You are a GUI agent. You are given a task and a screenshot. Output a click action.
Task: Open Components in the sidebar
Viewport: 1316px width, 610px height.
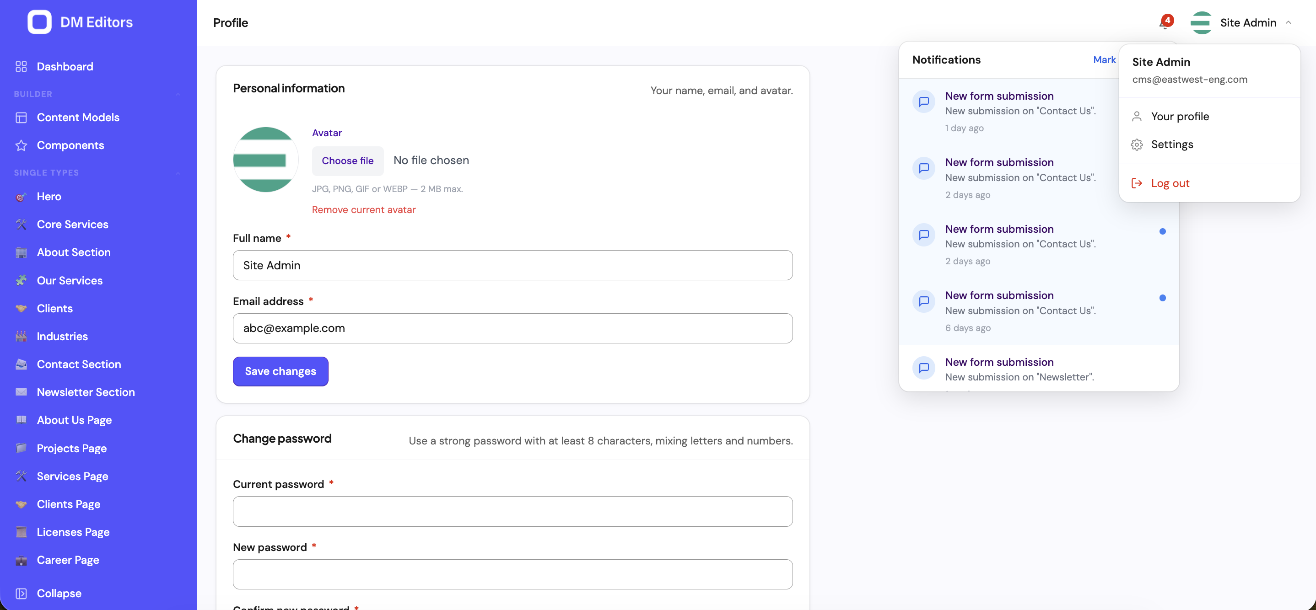tap(98, 145)
